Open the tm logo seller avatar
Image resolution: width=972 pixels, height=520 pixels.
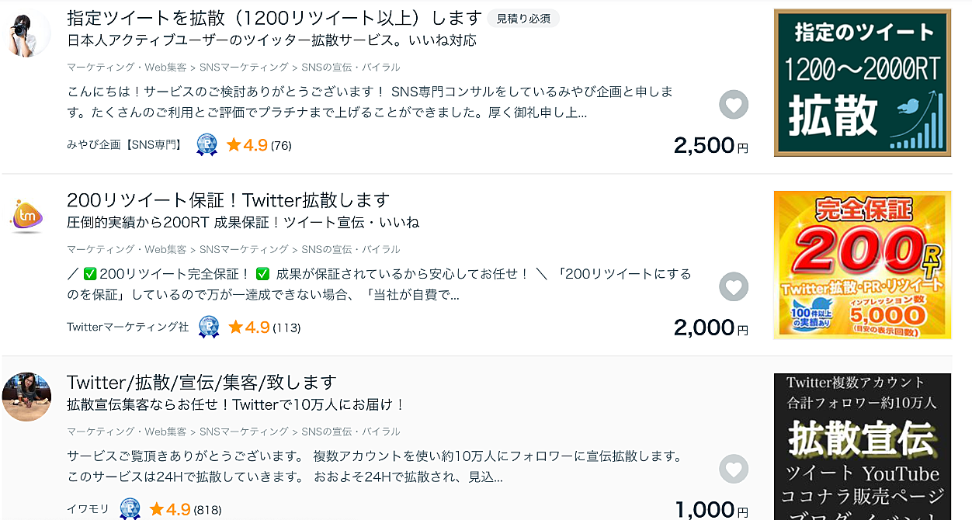coord(28,215)
